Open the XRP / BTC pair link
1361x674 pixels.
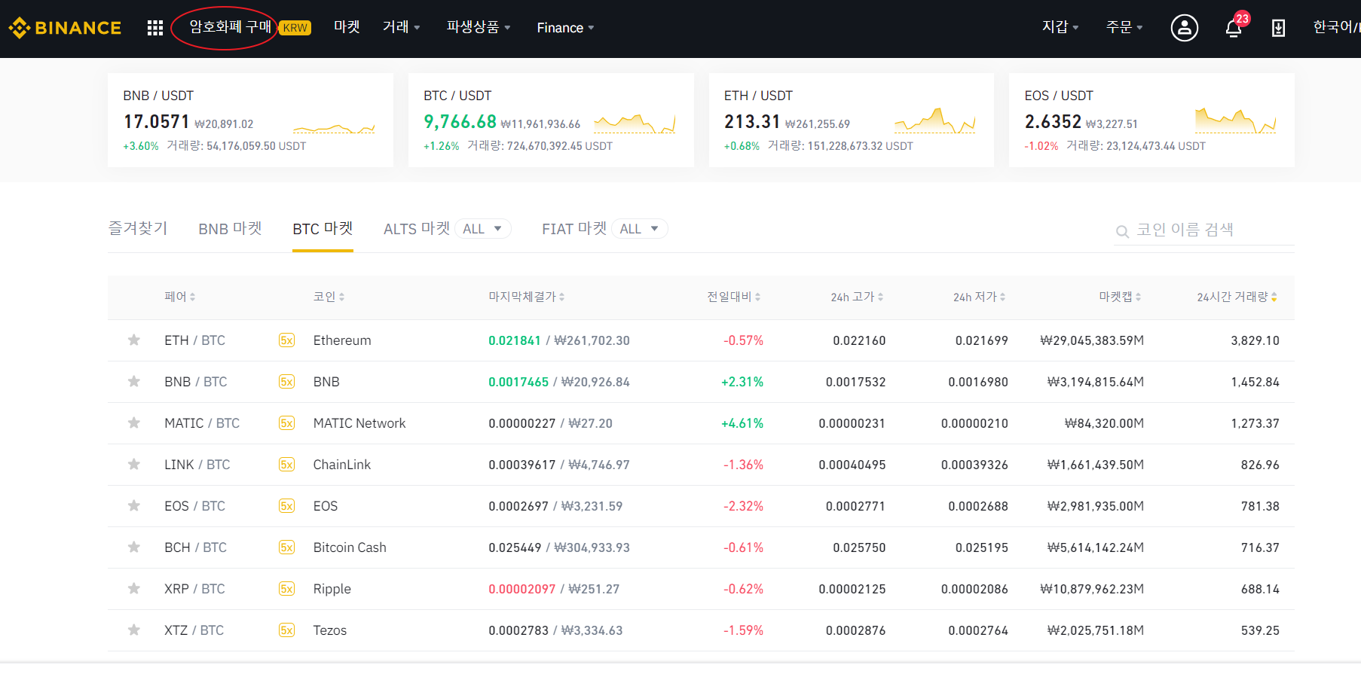pyautogui.click(x=194, y=589)
